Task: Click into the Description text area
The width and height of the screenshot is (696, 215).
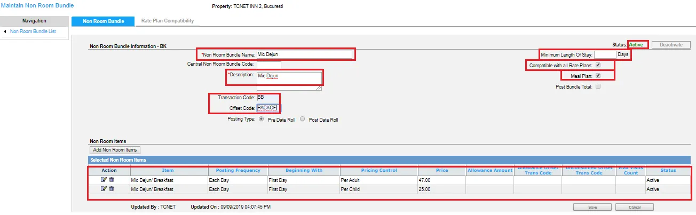Action: (289, 81)
